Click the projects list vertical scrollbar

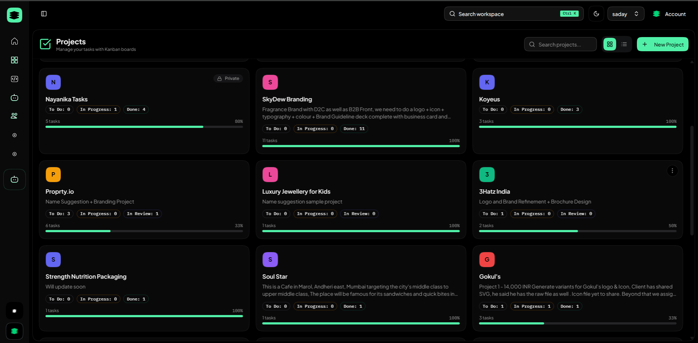tap(692, 180)
